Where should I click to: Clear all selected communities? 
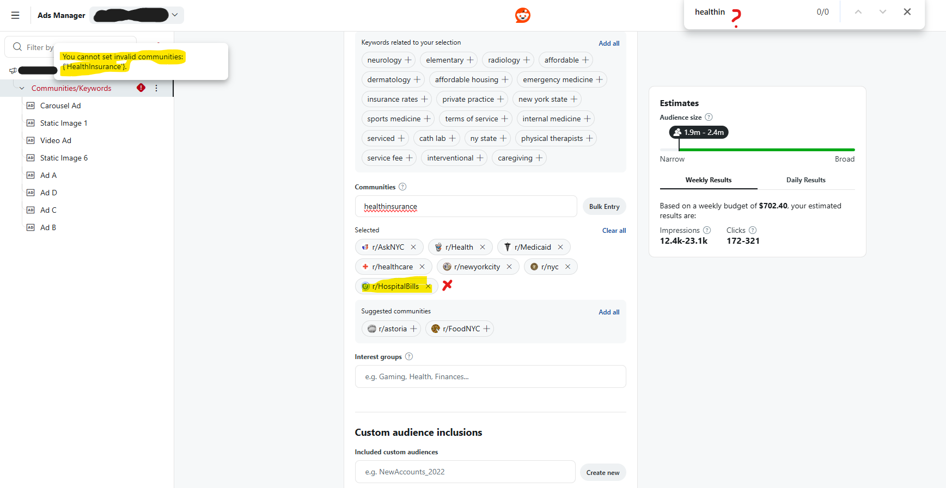[x=614, y=231]
